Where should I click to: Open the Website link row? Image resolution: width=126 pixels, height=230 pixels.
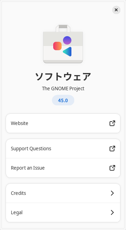click(63, 123)
